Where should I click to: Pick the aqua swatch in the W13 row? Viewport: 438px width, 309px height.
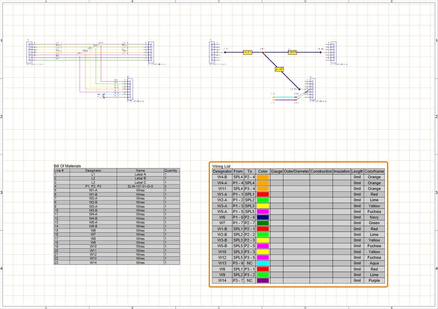263,263
